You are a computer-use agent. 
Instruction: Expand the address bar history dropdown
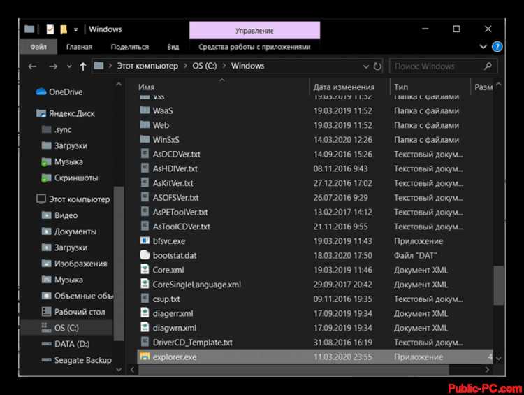click(364, 66)
